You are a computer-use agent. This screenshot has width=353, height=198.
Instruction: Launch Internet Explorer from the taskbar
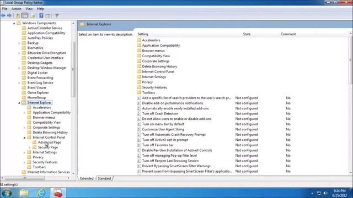(x=41, y=193)
